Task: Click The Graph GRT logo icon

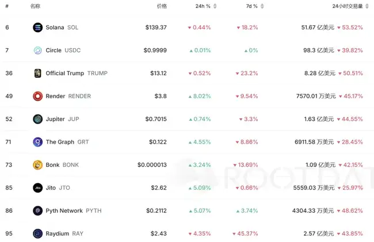Action: pos(37,142)
